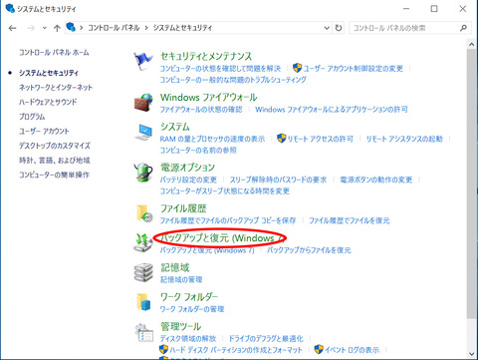Click the Up arrow to parent folder
The image size is (478, 360).
click(57, 28)
